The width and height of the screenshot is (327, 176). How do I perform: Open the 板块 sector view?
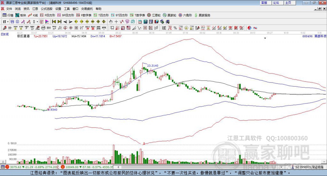coord(21,15)
